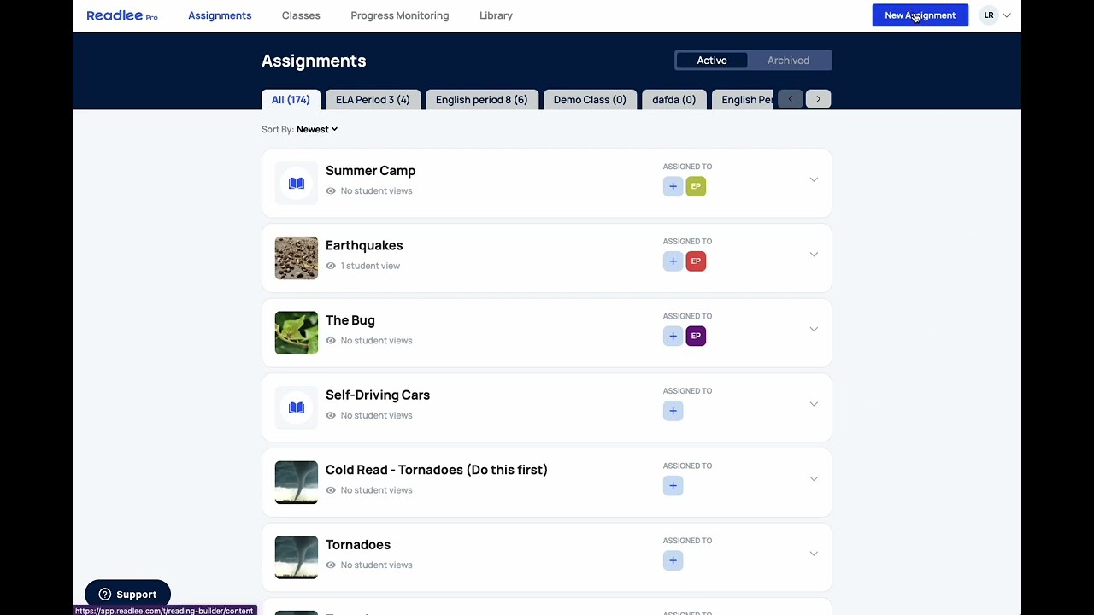
Task: Click the plus icon in The Bug row
Action: [673, 336]
